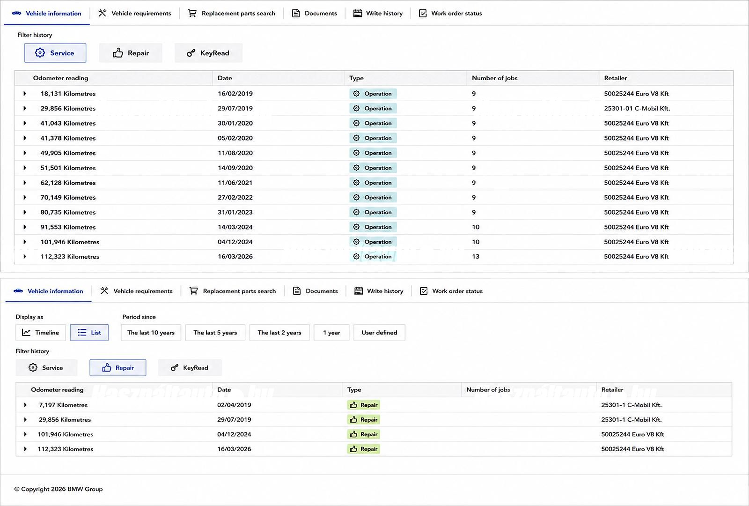
Task: Select the 1 year period option
Action: point(331,333)
